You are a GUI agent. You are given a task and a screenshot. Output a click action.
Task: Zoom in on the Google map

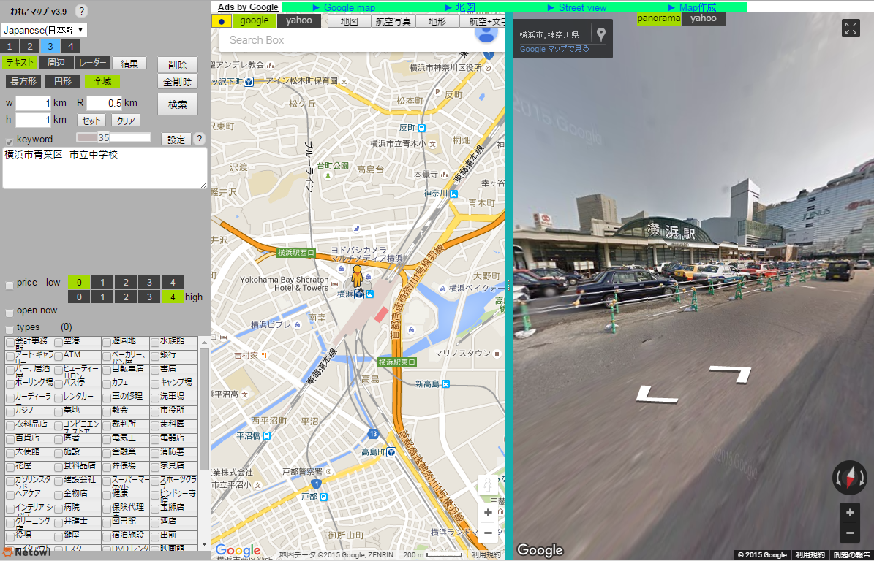(488, 513)
